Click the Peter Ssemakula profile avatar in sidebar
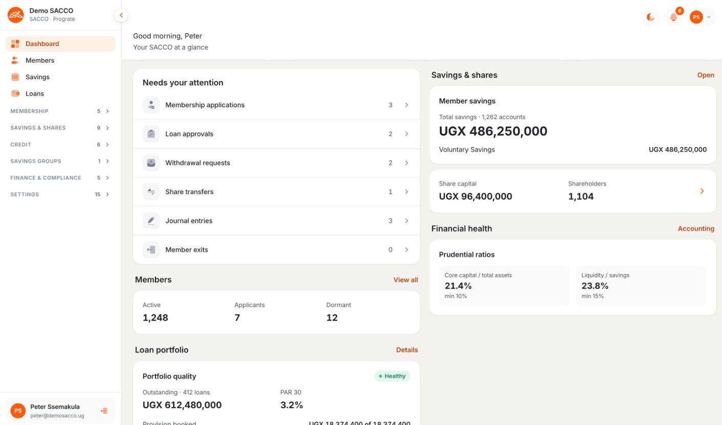The width and height of the screenshot is (722, 425). point(18,411)
